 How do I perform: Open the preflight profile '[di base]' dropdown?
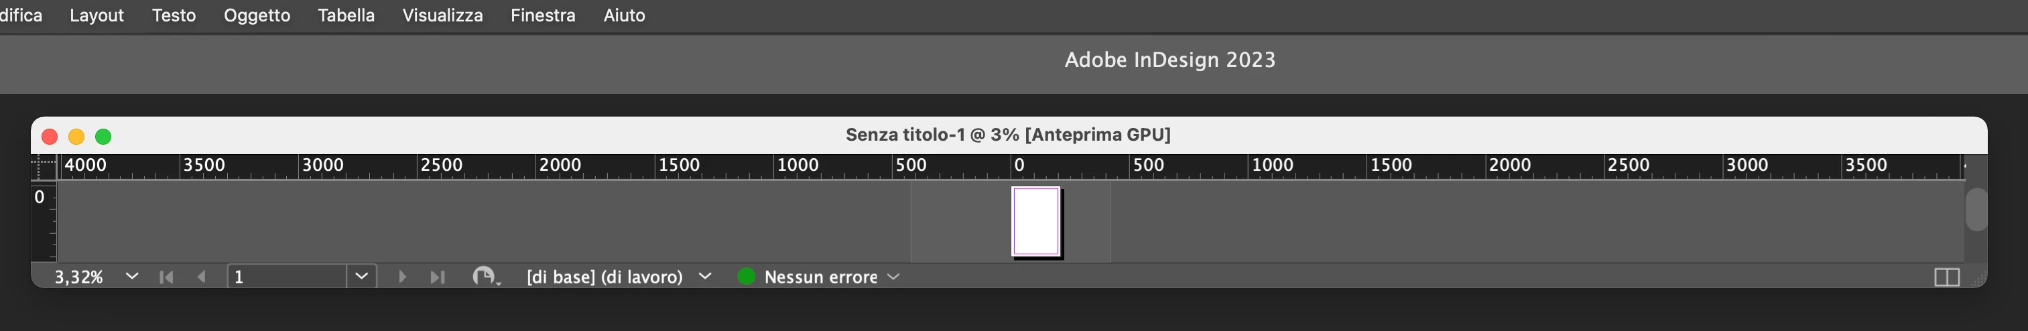(706, 276)
